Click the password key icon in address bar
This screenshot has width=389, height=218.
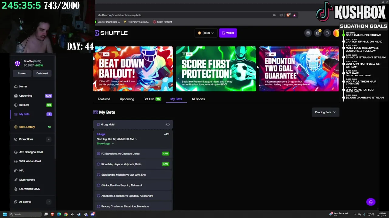click(x=274, y=15)
